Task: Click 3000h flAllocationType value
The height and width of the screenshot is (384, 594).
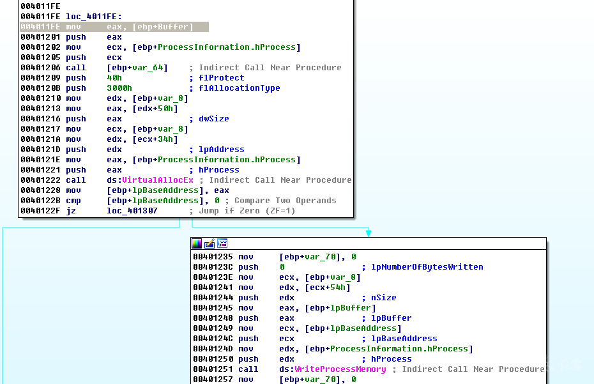Action: 119,88
